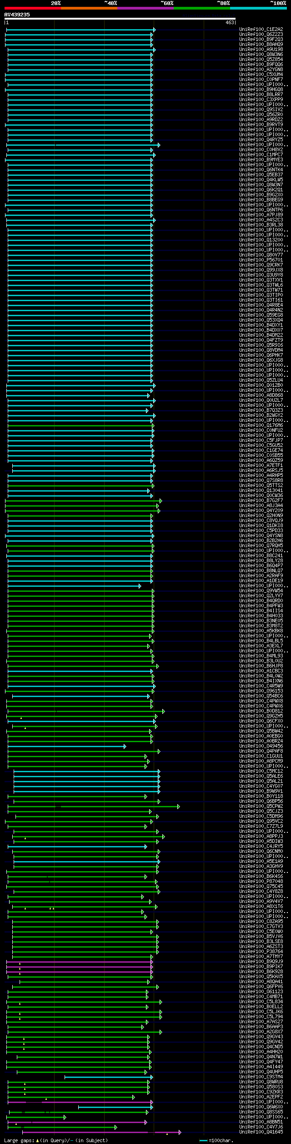This screenshot has height=1144, width=291.
Task: Click the AV439235 query label
Action: [17, 15]
